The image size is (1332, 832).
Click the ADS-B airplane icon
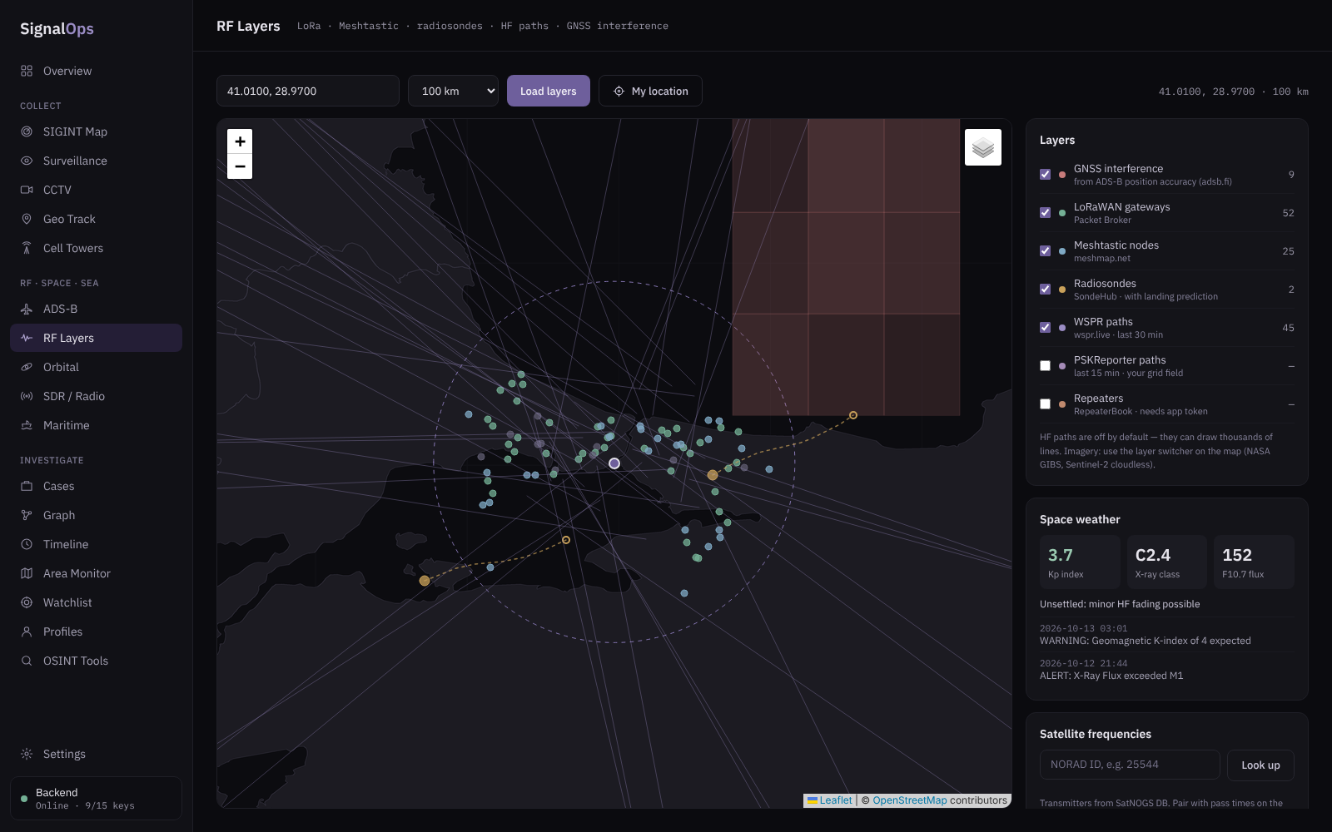27,309
